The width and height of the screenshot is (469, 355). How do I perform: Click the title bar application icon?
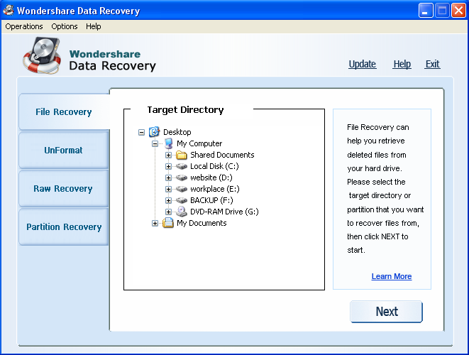[9, 11]
